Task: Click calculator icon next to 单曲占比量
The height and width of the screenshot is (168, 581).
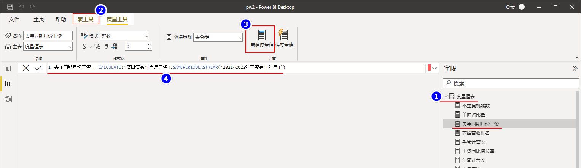Action: 458,115
